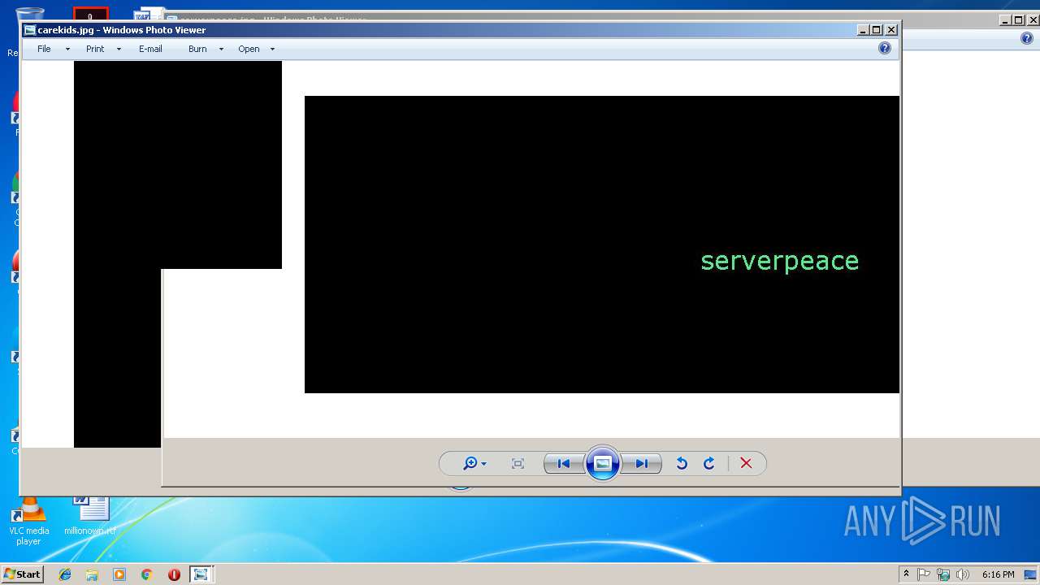Expand the Burn dropdown arrow
Viewport: 1040px width, 585px height.
pos(221,50)
